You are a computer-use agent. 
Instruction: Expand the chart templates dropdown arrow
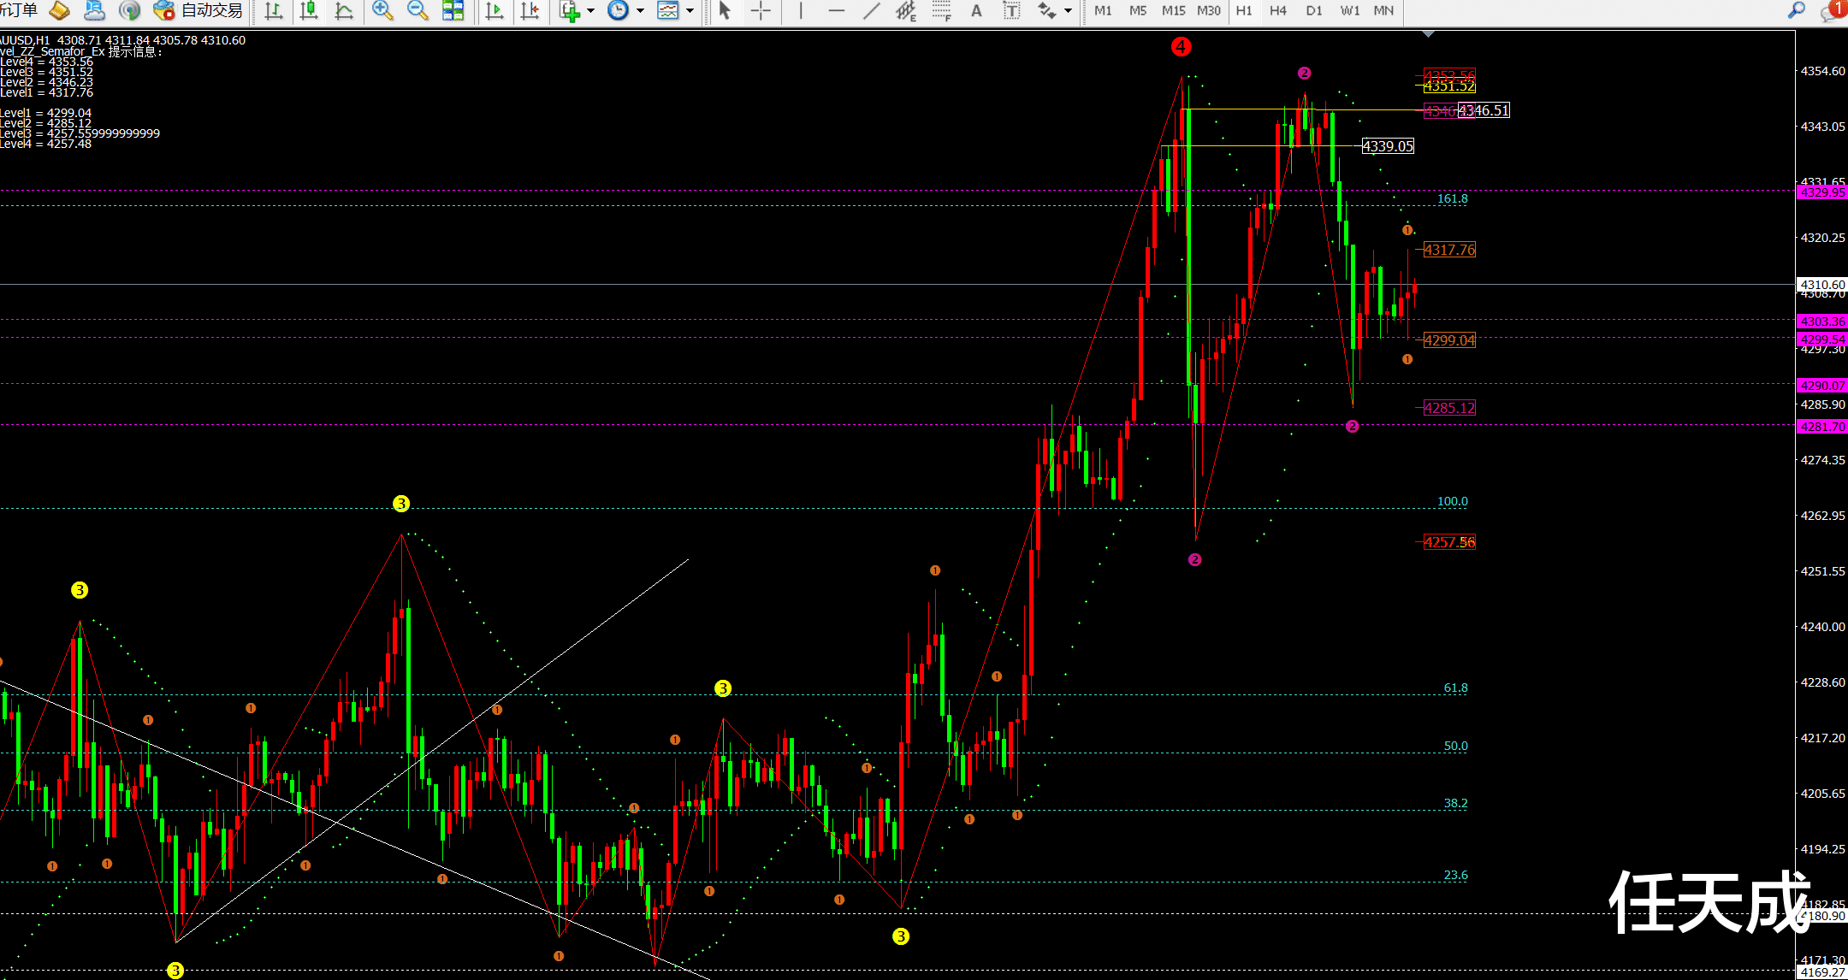[x=690, y=11]
